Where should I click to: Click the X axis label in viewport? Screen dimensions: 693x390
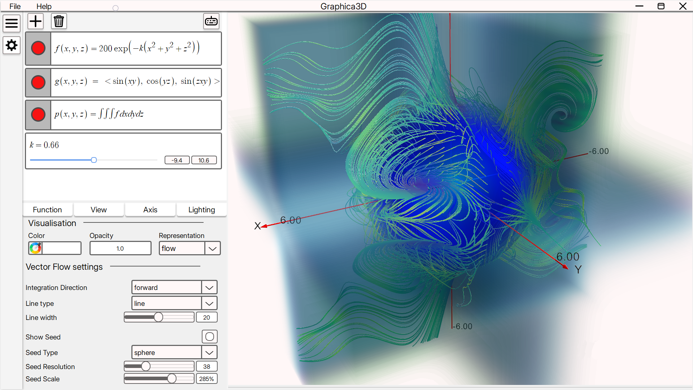point(257,226)
